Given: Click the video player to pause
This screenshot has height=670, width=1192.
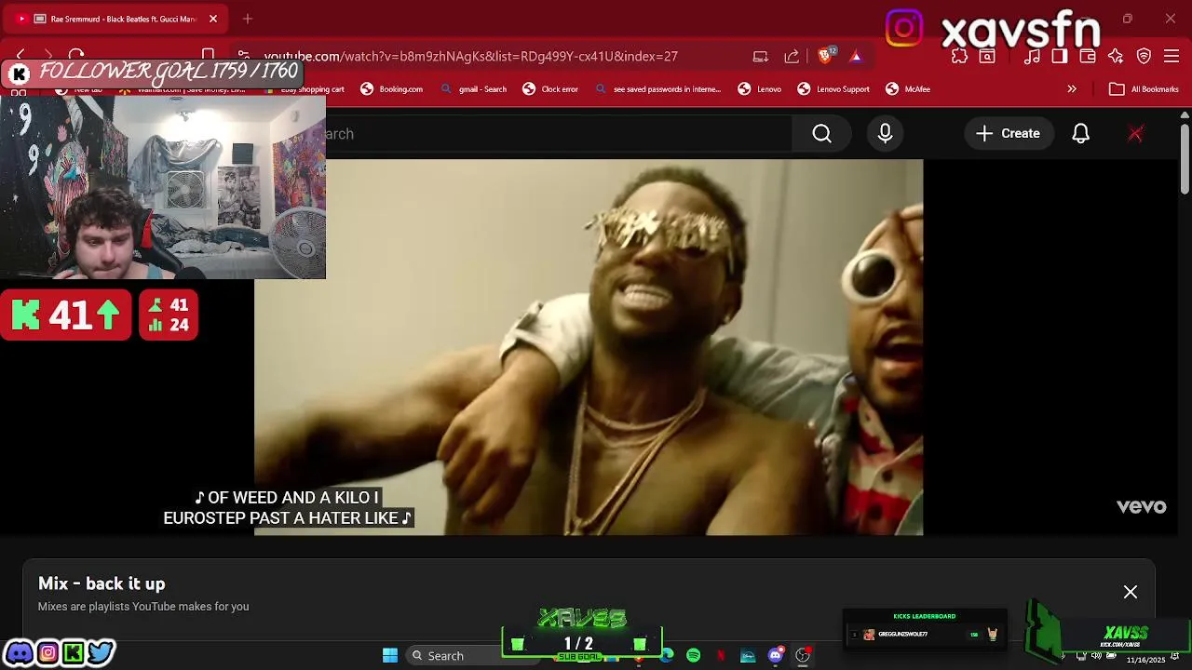Looking at the screenshot, I should coord(589,347).
